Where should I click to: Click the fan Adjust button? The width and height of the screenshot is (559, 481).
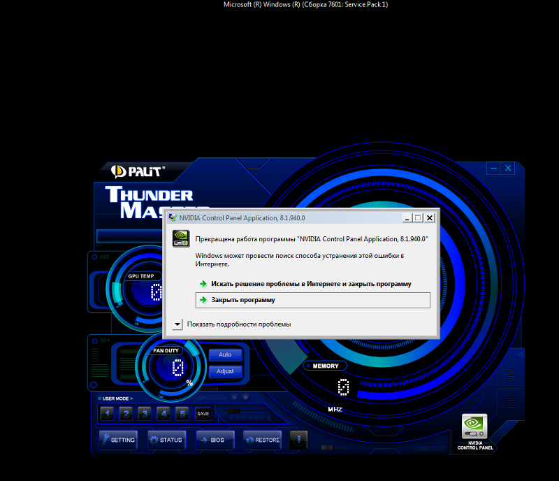(x=225, y=371)
